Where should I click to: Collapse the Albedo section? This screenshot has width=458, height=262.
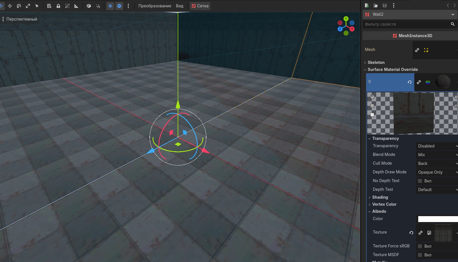click(379, 211)
